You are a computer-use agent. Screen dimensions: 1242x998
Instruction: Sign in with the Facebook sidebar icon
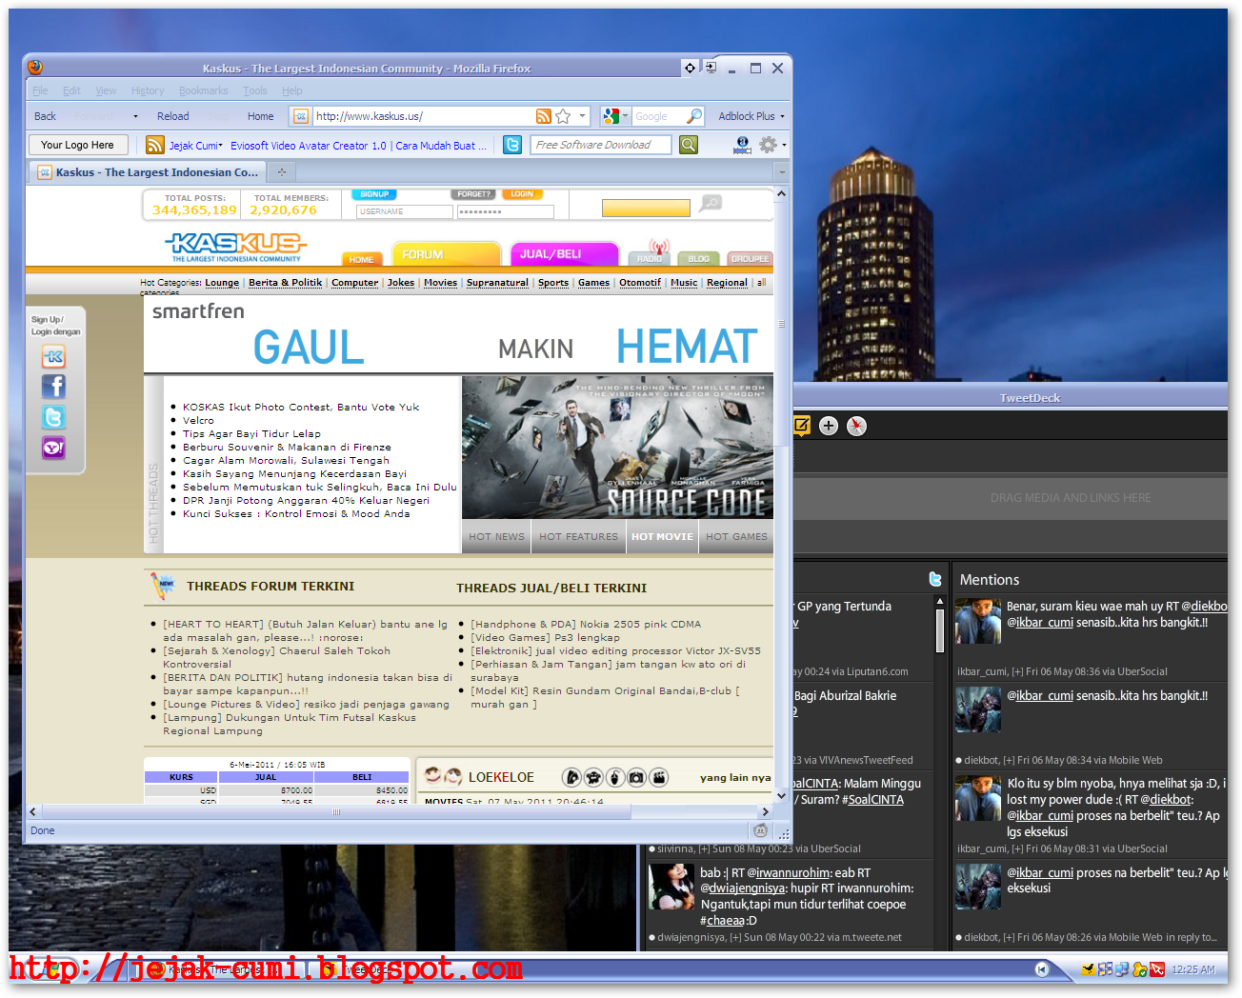coord(53,387)
